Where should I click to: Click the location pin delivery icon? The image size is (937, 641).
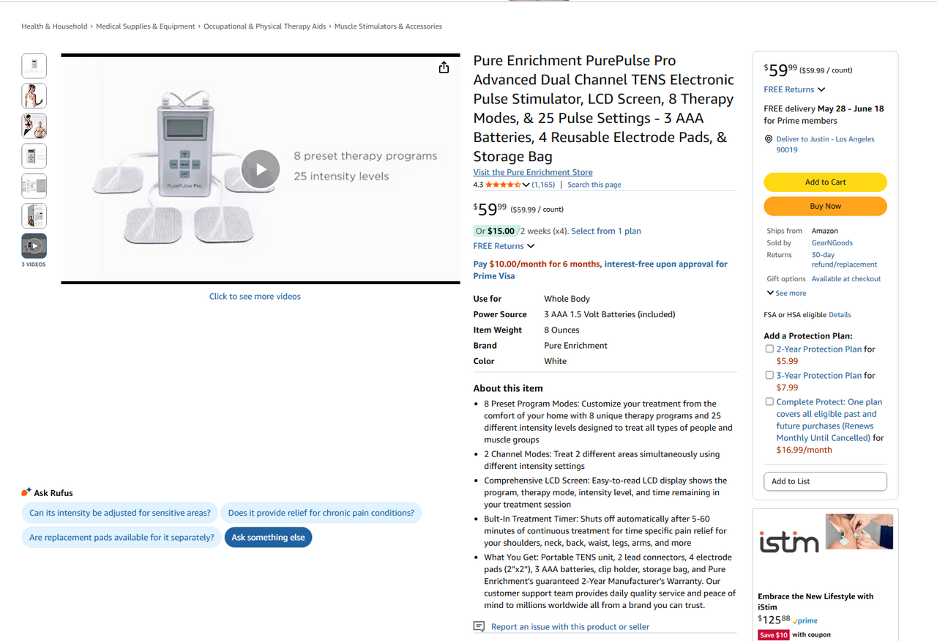tap(769, 139)
